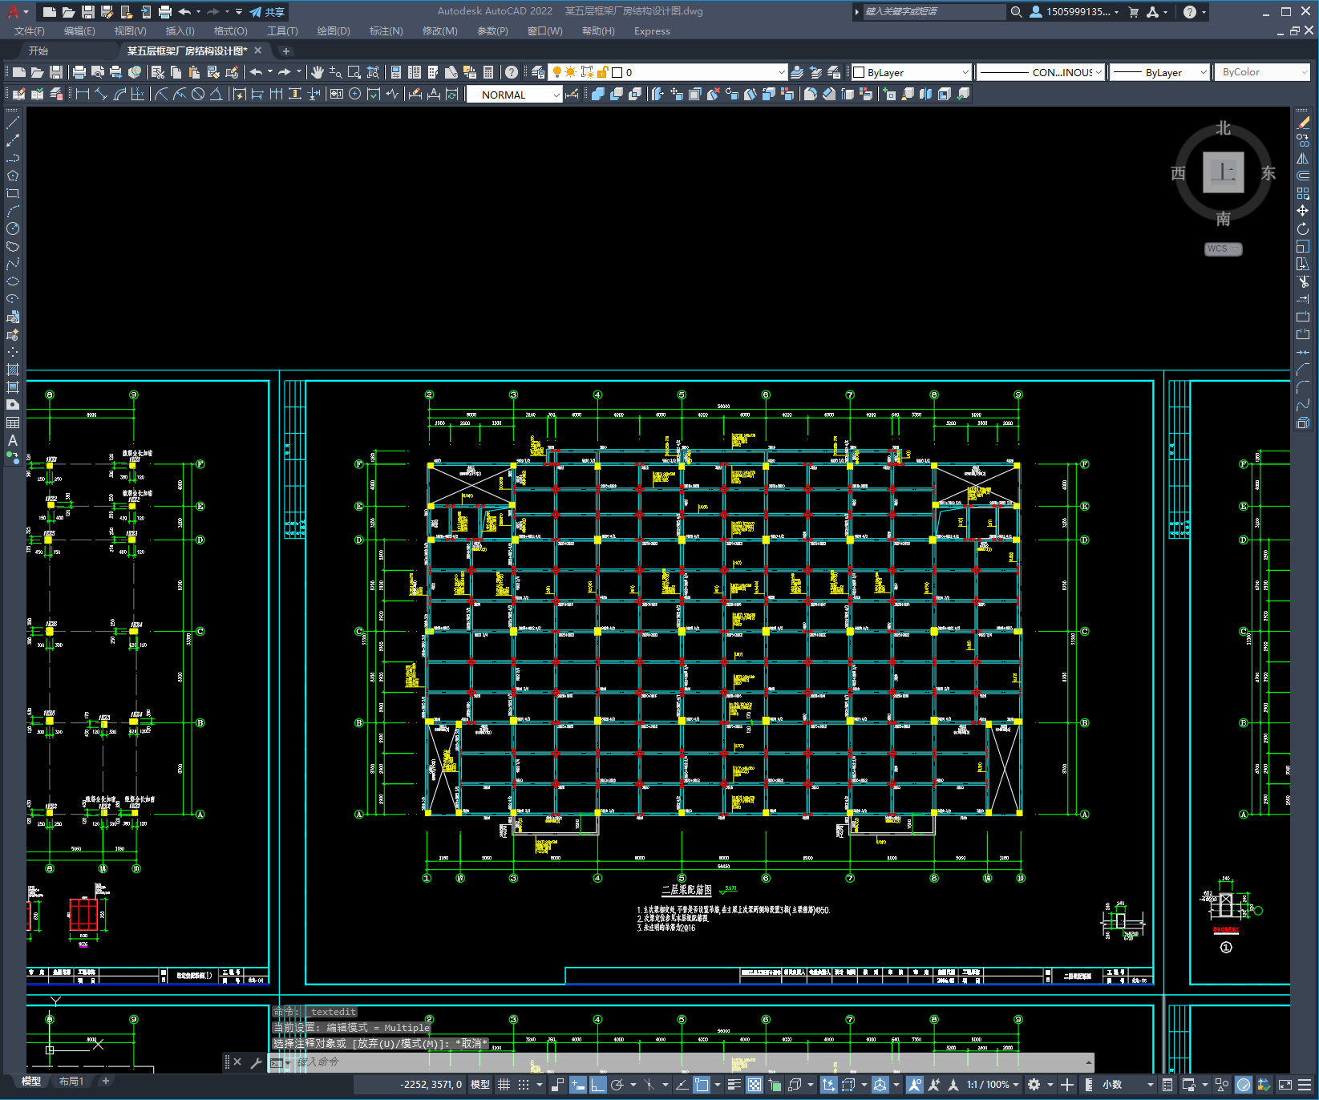Click the Plot print icon in standard toolbar
The width and height of the screenshot is (1319, 1100).
pos(79,72)
